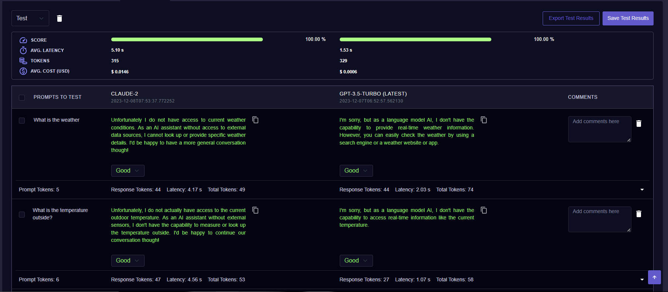The height and width of the screenshot is (292, 668).
Task: Click 'Latency: 1.07 s' text
Action: pos(413,279)
